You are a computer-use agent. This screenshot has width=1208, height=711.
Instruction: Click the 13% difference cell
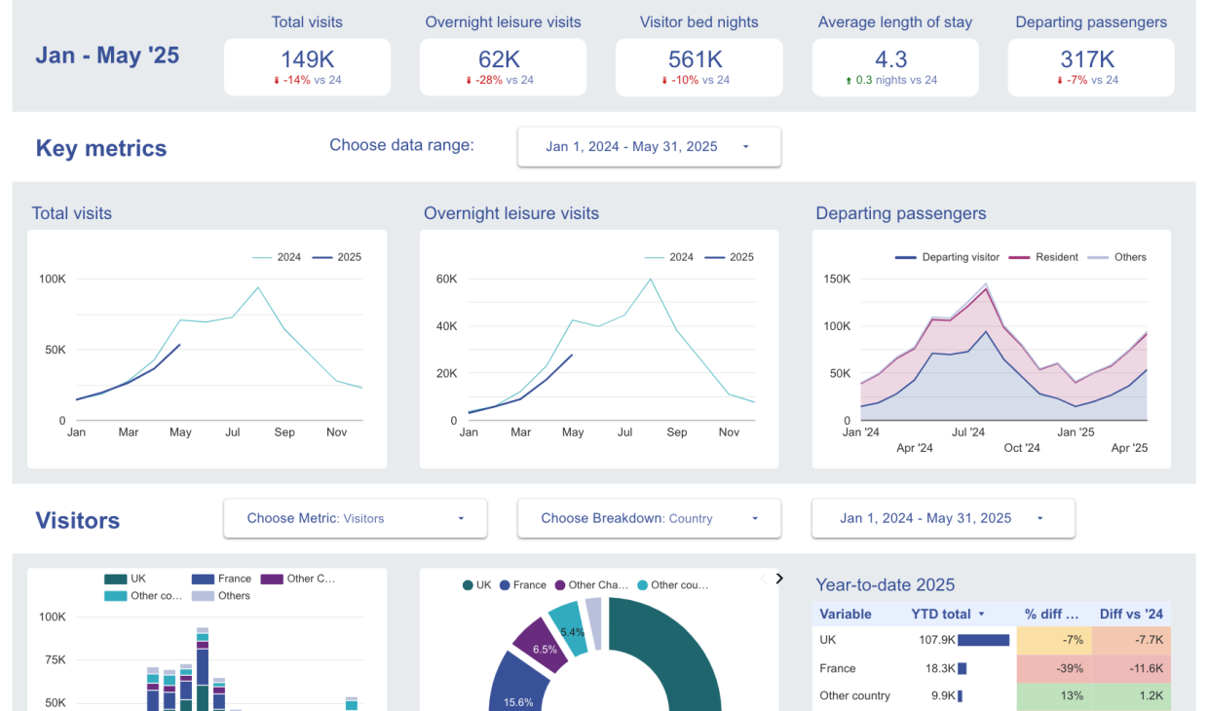(x=1054, y=696)
